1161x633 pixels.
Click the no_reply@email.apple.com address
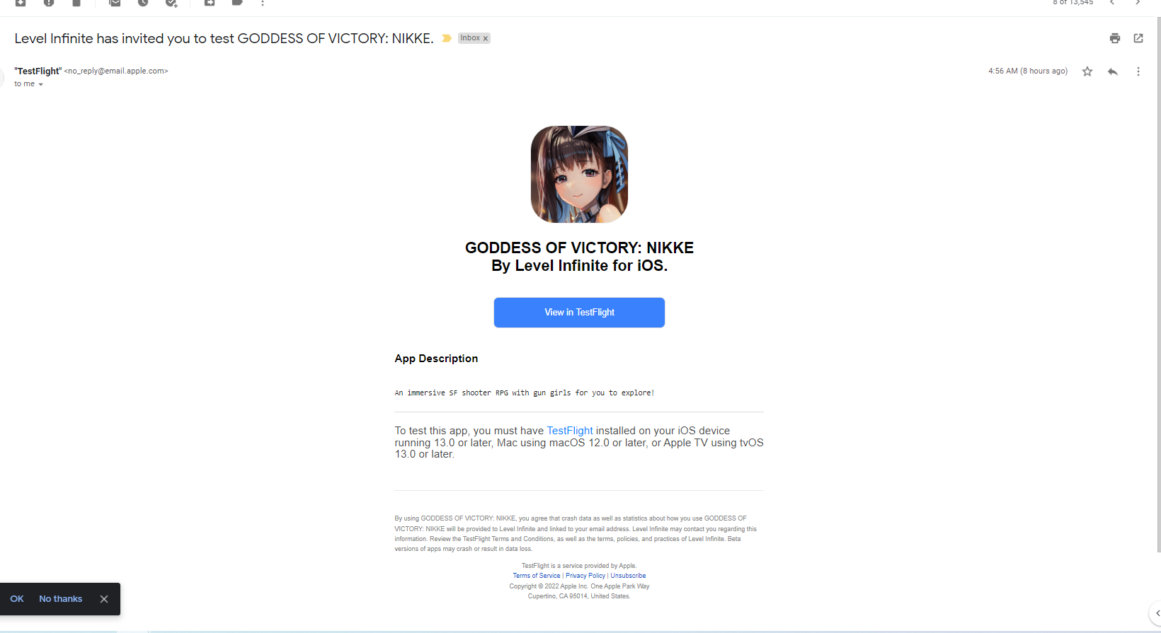click(116, 71)
